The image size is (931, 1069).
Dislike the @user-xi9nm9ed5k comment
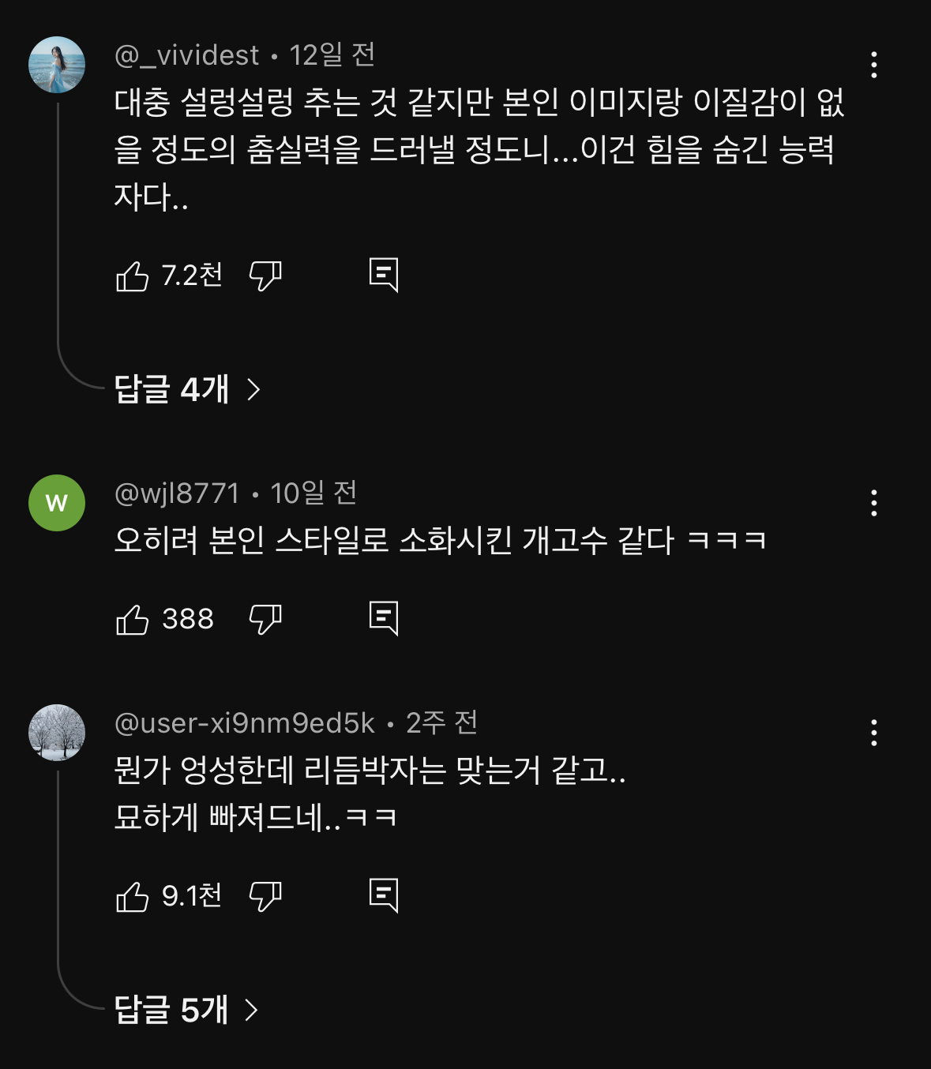pyautogui.click(x=265, y=897)
